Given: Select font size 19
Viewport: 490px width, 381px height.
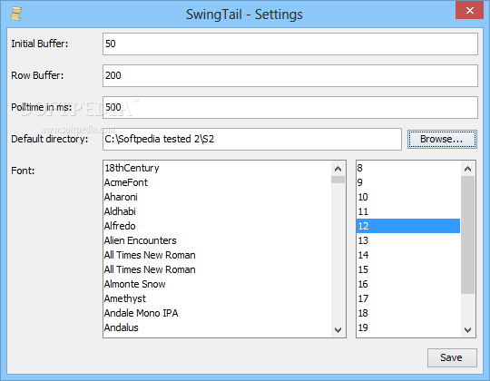Looking at the screenshot, I should 408,327.
